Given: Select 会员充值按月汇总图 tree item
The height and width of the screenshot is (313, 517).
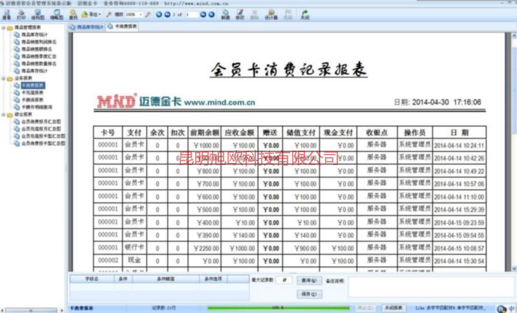Looking at the screenshot, I should pos(41,129).
